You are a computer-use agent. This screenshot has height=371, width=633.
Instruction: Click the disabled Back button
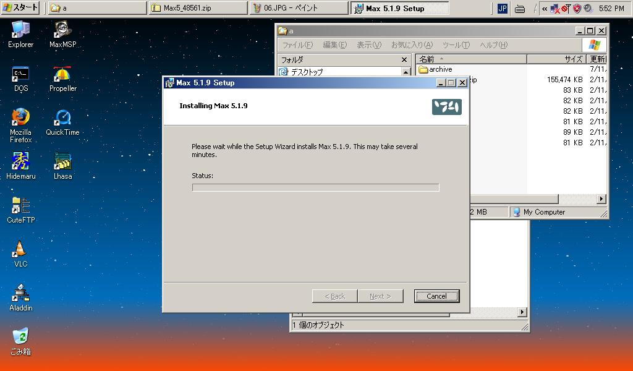tap(334, 296)
